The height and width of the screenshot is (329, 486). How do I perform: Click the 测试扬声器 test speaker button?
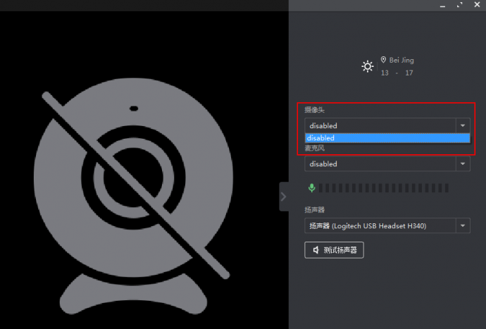(x=334, y=250)
